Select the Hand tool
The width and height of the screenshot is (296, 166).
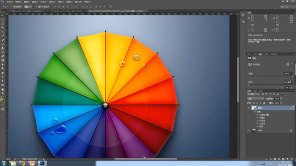coord(2,89)
